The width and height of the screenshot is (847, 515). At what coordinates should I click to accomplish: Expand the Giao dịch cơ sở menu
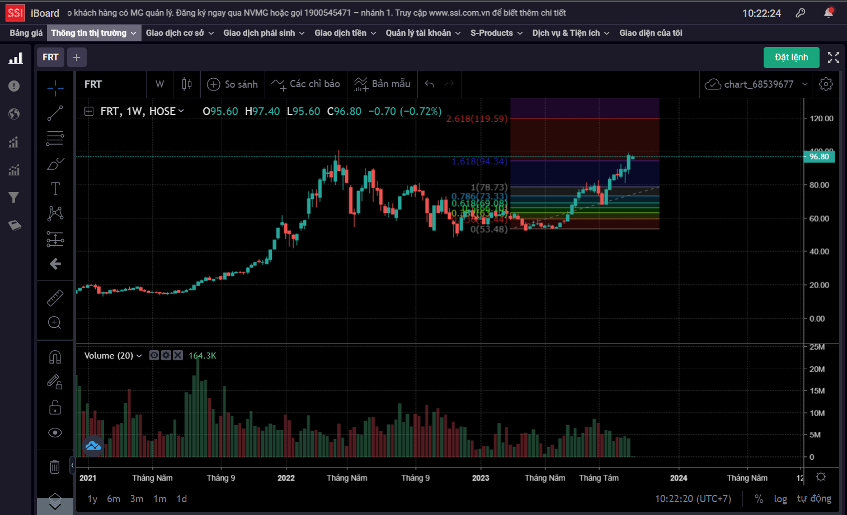point(180,33)
